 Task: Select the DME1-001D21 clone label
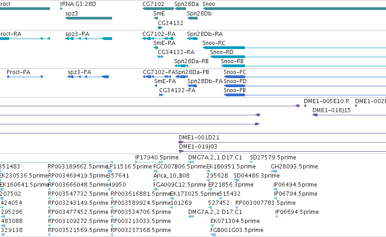click(x=199, y=137)
